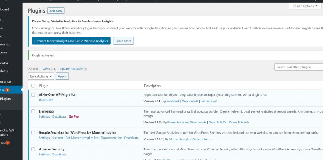View details of MonsterInsights plugin
Screen dimensions: 323x160
coord(201,139)
